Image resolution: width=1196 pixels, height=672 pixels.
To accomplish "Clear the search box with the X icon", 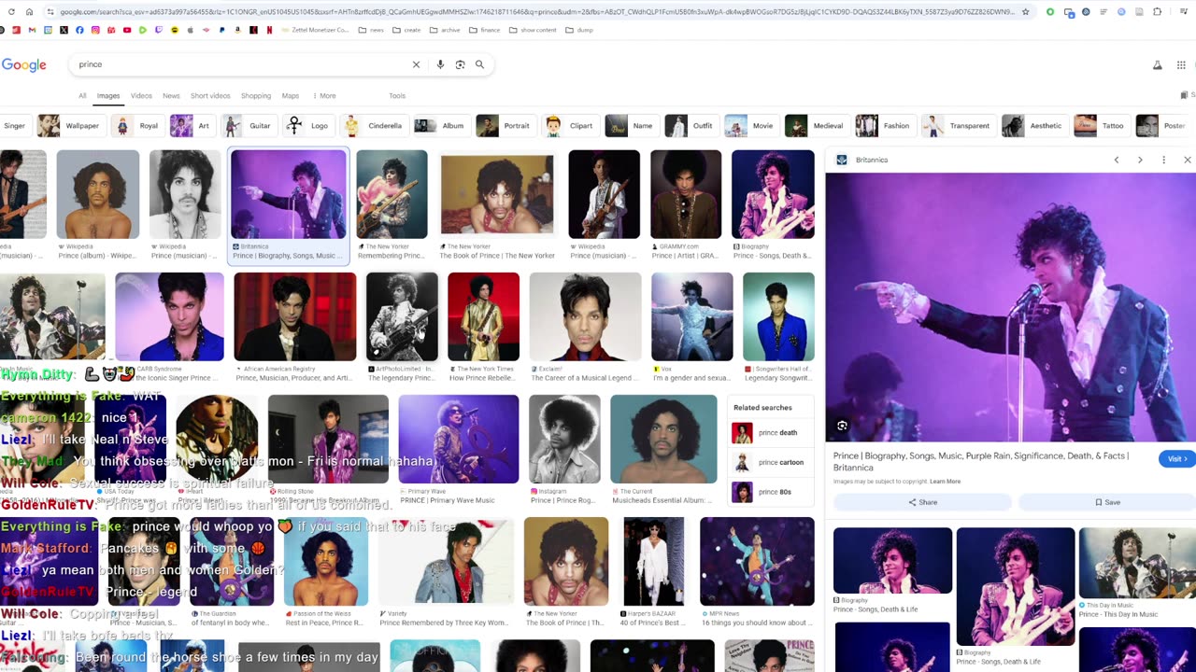I will pos(416,64).
